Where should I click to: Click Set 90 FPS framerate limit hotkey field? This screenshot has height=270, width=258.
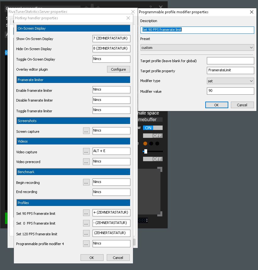coord(111,213)
